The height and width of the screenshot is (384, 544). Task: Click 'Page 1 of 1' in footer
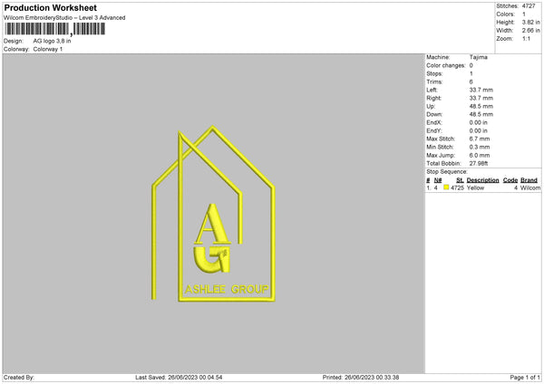click(525, 378)
